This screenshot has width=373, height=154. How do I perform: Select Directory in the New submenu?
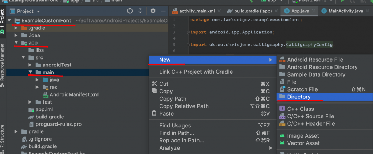pos(299,97)
